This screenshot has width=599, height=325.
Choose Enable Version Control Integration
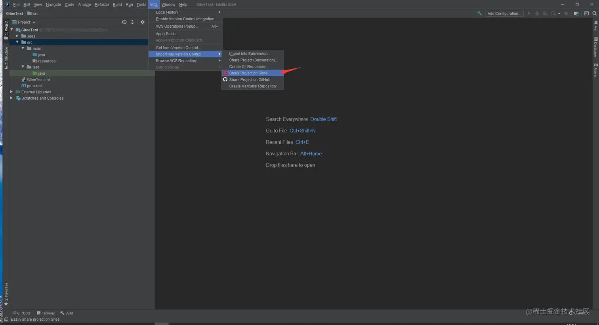(x=185, y=19)
